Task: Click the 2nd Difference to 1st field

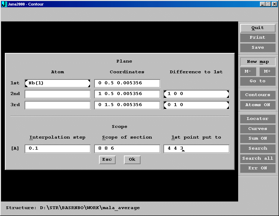Action: point(196,94)
